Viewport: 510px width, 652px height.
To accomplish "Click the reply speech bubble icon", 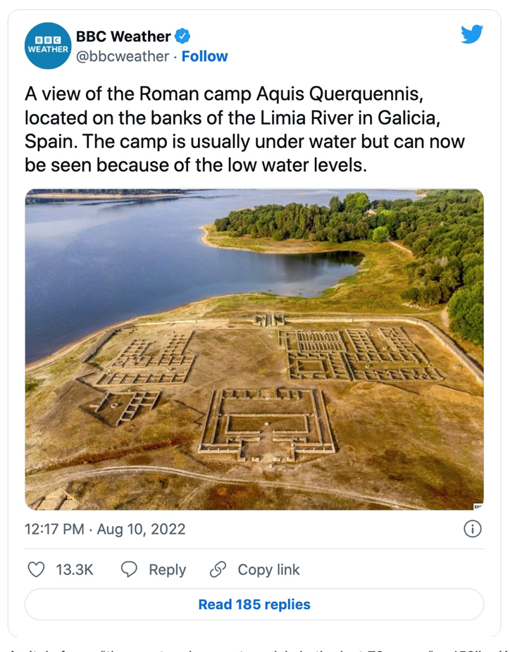I will point(129,570).
